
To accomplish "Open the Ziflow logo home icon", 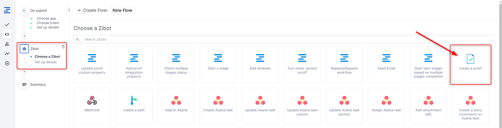I will coord(7,10).
